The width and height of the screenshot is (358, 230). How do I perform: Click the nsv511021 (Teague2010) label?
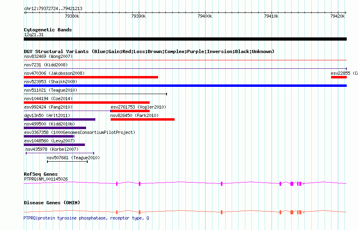coord(51,90)
